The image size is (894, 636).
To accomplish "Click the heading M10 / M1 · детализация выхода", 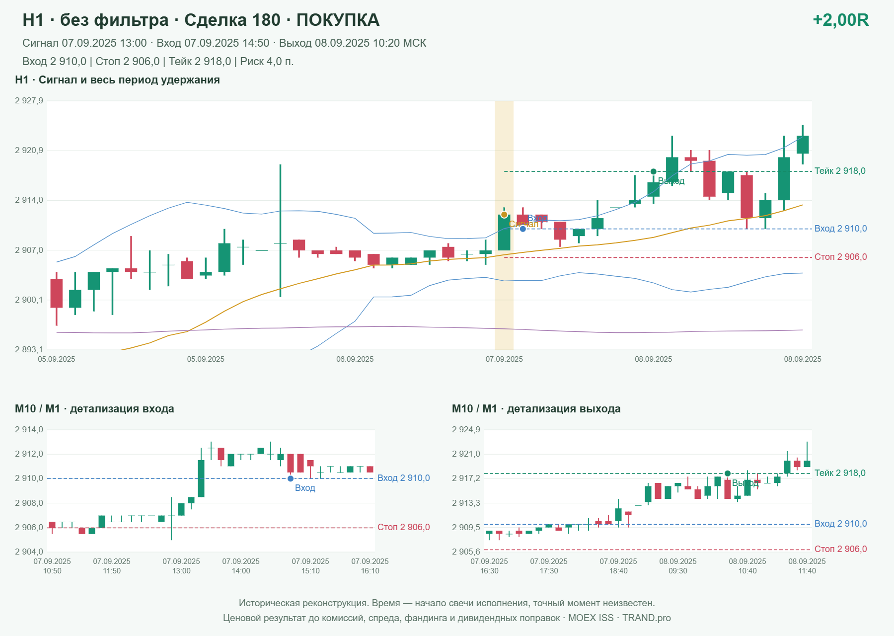I will 536,409.
